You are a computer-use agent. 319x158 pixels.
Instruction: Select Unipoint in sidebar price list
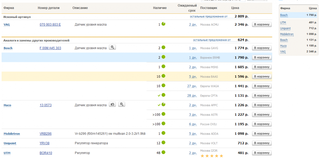(x=285, y=28)
